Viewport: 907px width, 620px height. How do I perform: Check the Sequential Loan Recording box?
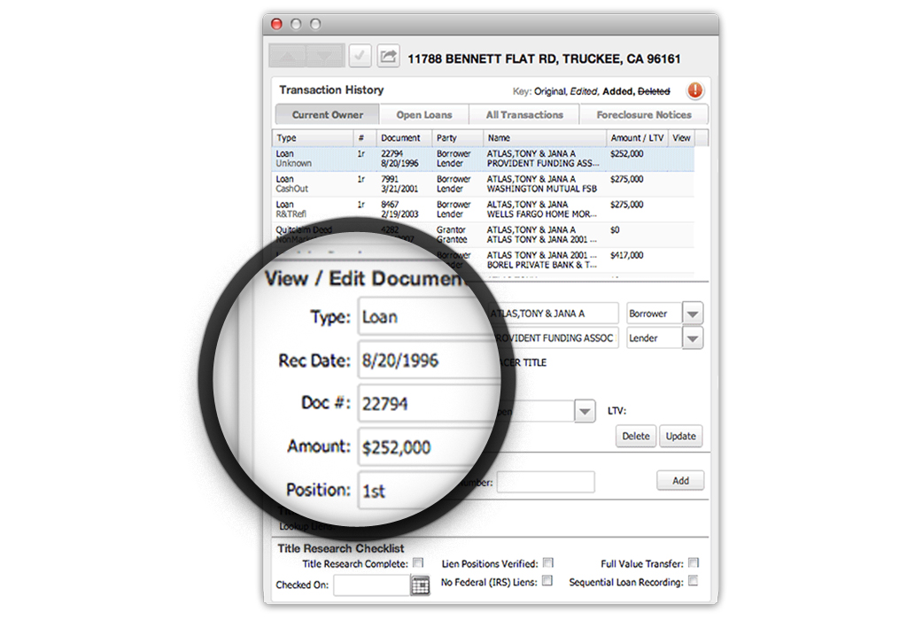coord(694,582)
